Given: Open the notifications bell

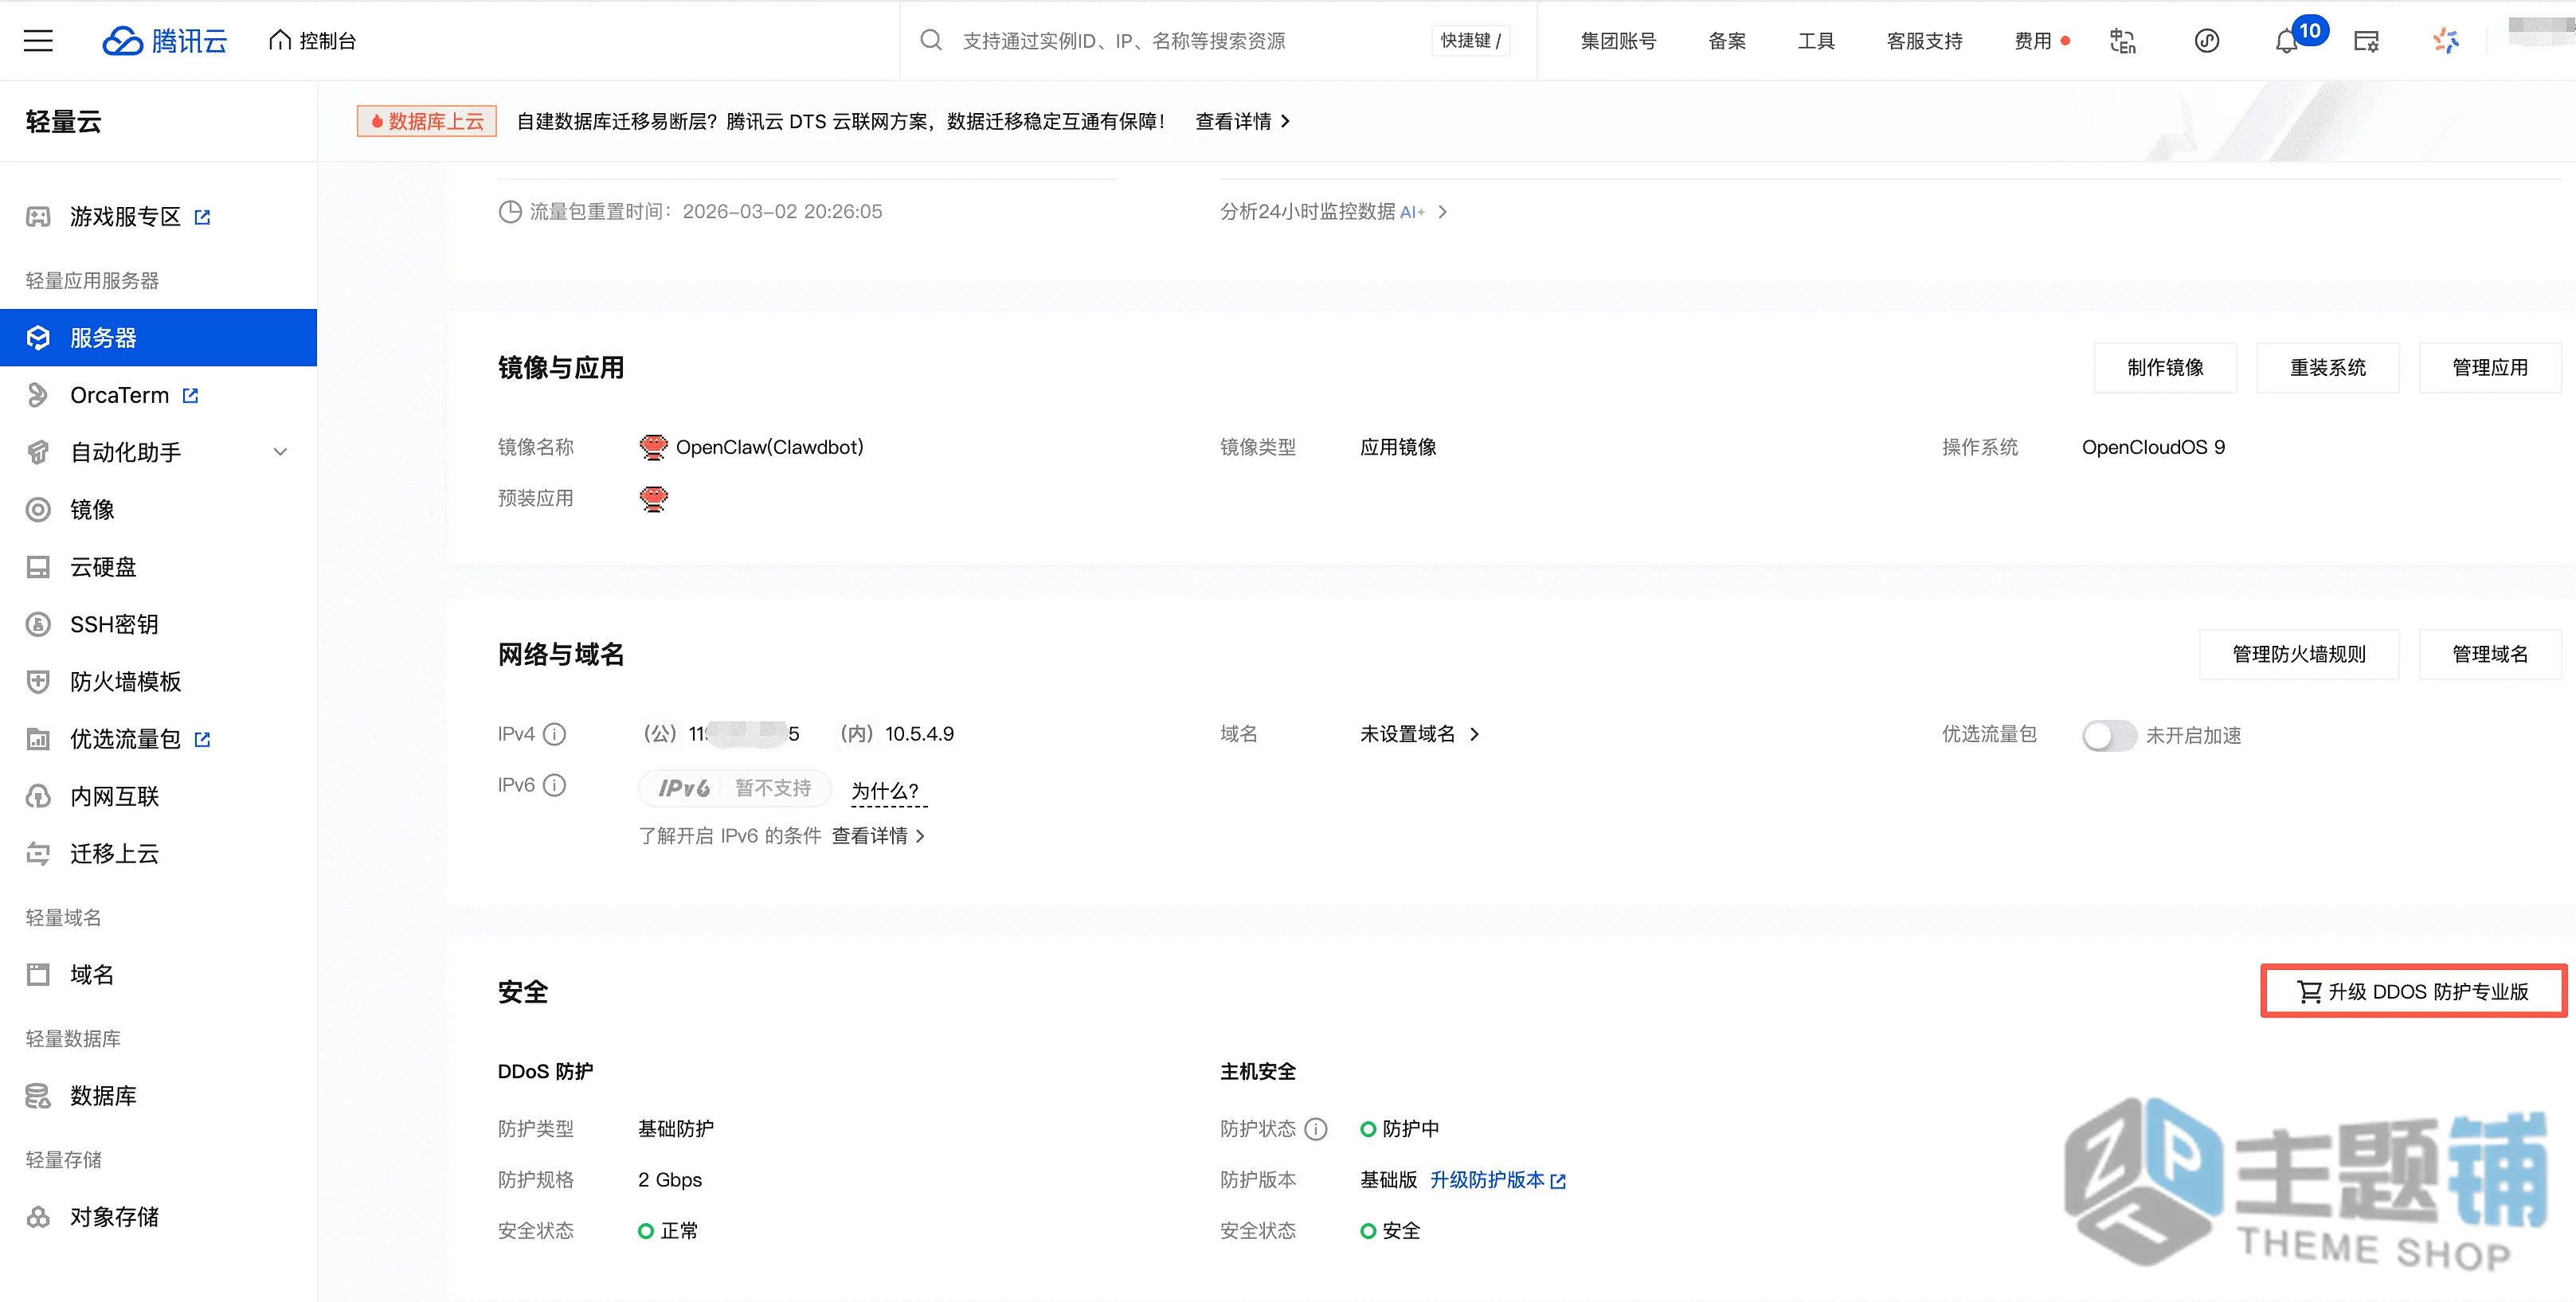Looking at the screenshot, I should point(2286,42).
